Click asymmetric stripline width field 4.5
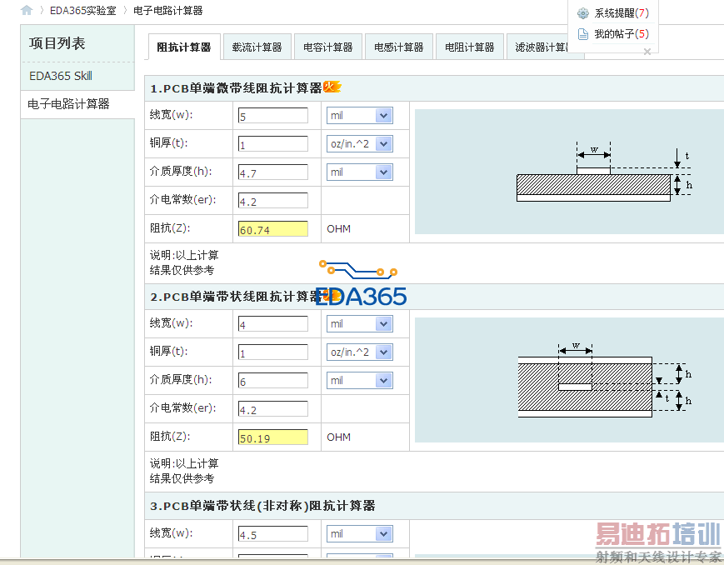724x565 pixels. pos(273,534)
